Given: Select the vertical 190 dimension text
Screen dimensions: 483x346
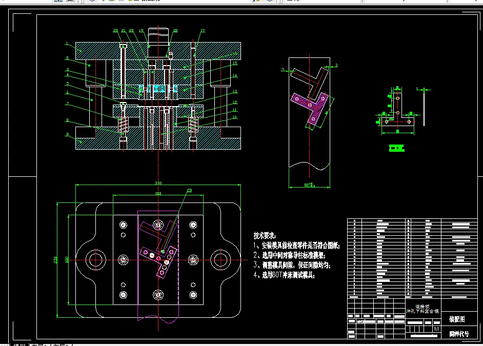Looking at the screenshot, I should click(x=67, y=260).
